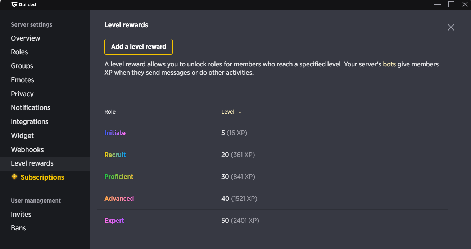This screenshot has height=249, width=471.
Task: Click the Role column header
Action: pyautogui.click(x=110, y=112)
